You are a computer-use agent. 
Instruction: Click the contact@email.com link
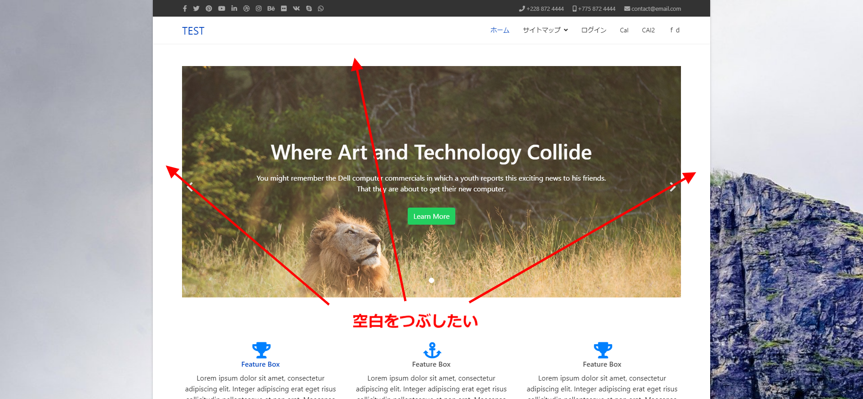[x=653, y=9]
